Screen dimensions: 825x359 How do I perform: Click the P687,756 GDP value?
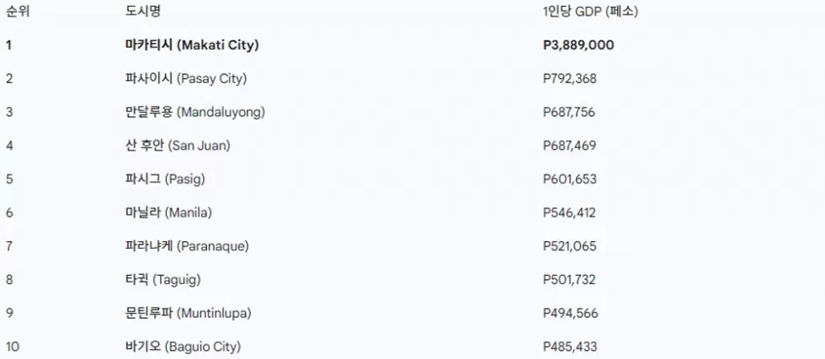coord(570,112)
